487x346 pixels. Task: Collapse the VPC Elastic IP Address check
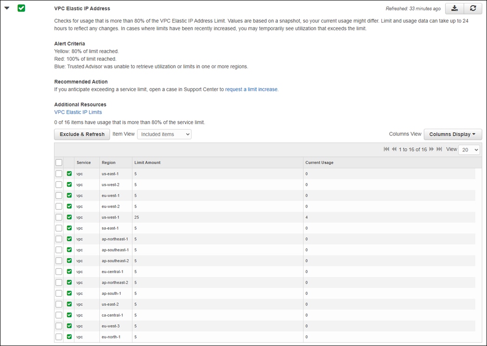pos(7,8)
